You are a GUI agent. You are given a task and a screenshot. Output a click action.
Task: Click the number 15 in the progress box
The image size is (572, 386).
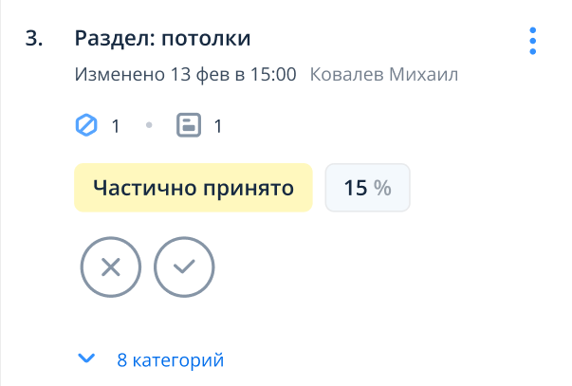click(355, 188)
